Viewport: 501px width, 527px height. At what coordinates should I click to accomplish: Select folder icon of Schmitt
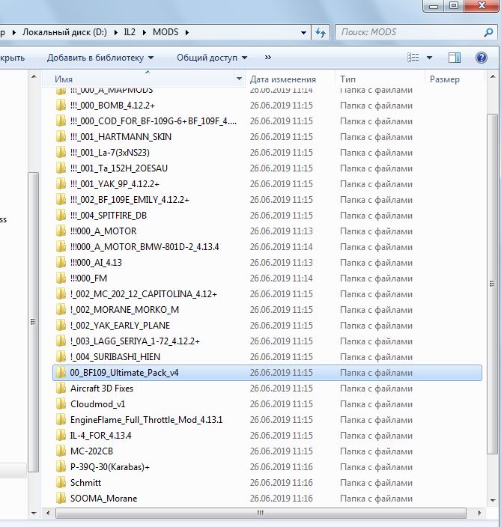(61, 483)
